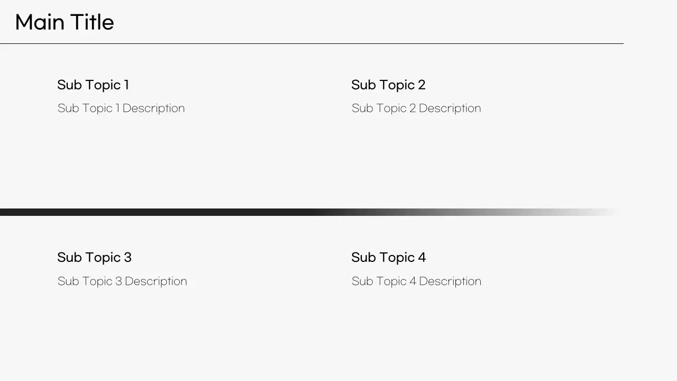Click the word "Main" in the title
This screenshot has width=677, height=381.
coord(40,23)
